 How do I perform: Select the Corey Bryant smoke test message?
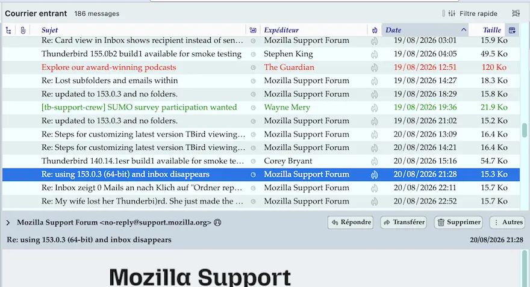(x=261, y=161)
